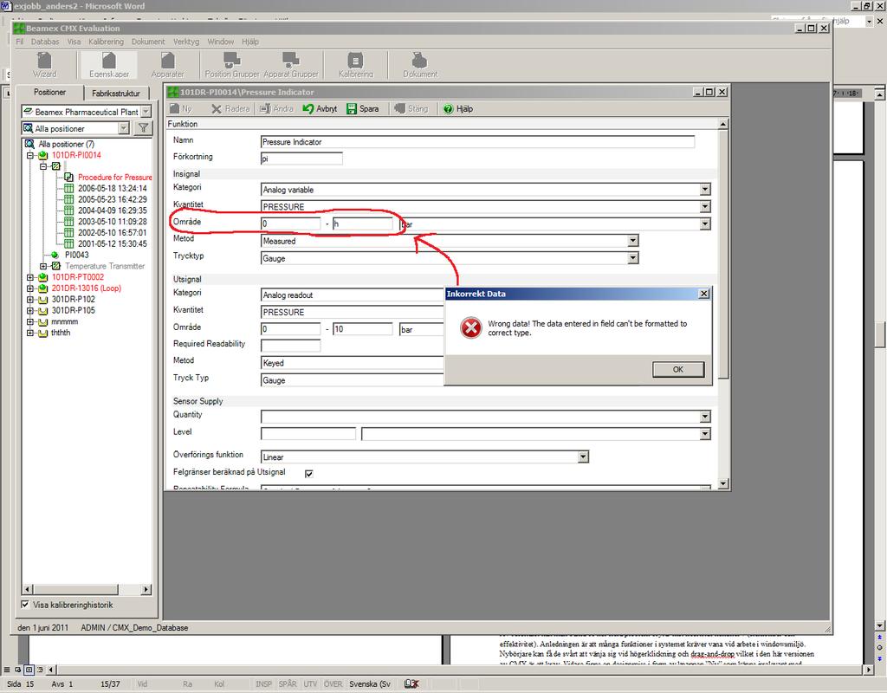This screenshot has height=693, width=887.
Task: Open Sensor Supply Level unit dropdown
Action: [x=705, y=434]
